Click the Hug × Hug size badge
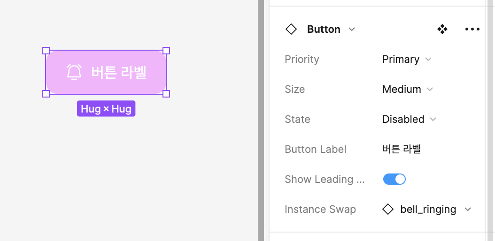495x241 pixels. point(106,109)
